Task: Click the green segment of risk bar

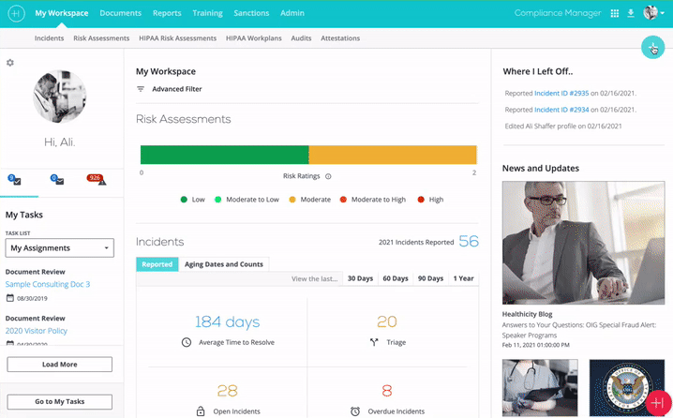Action: 224,155
